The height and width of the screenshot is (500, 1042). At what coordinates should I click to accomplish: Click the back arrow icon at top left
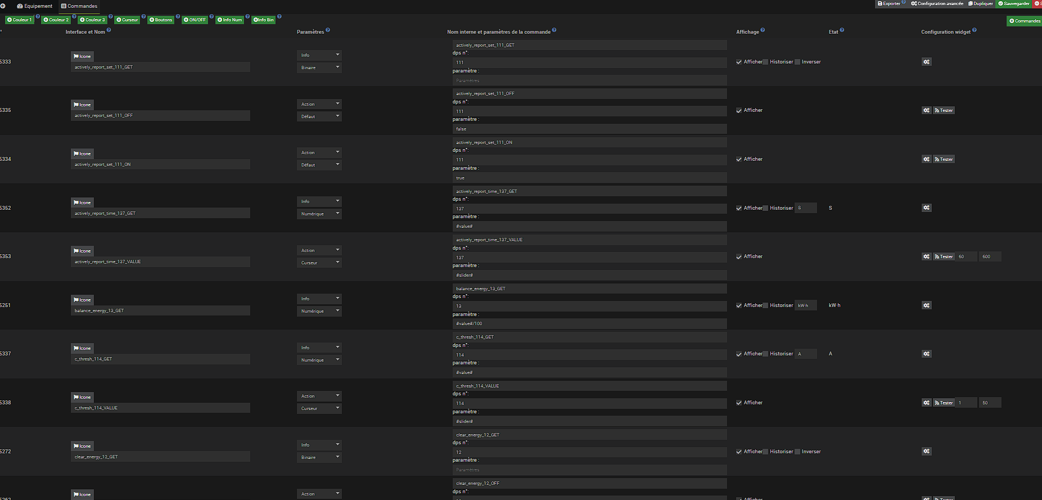click(3, 6)
